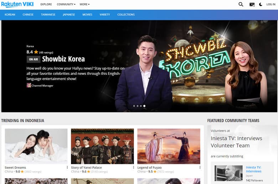
Task: Open the Sweet Dreams show thumbnail
Action: (x=36, y=146)
